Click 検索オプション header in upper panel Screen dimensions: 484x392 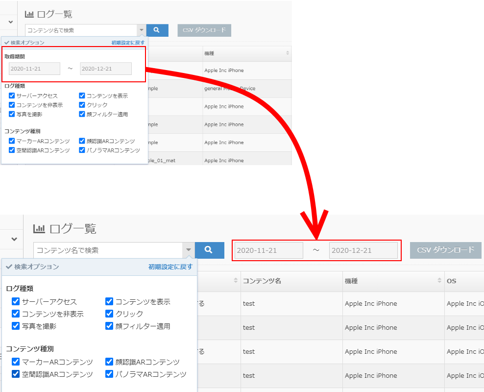pos(24,43)
